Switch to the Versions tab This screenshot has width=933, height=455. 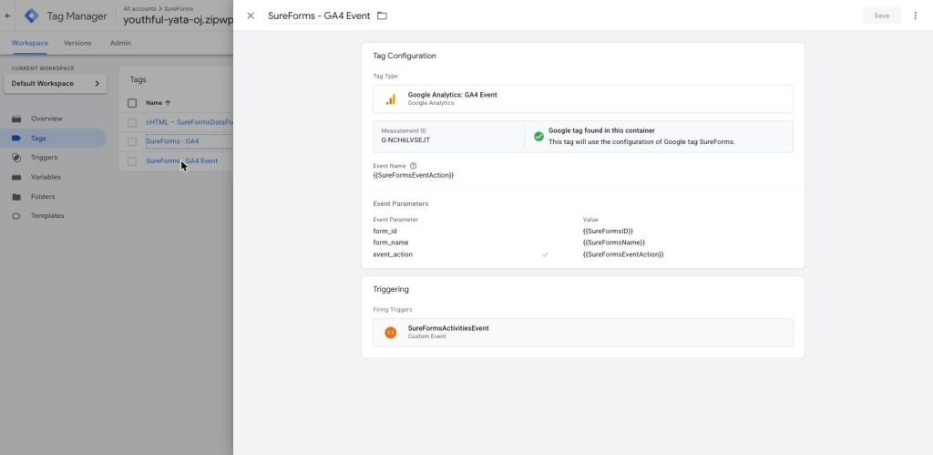coord(77,43)
